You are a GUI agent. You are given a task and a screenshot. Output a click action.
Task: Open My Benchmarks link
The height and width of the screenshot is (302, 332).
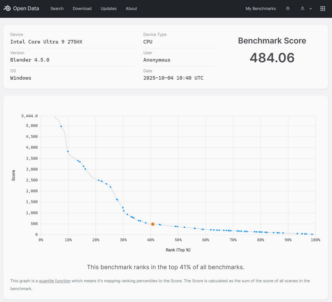261,9
